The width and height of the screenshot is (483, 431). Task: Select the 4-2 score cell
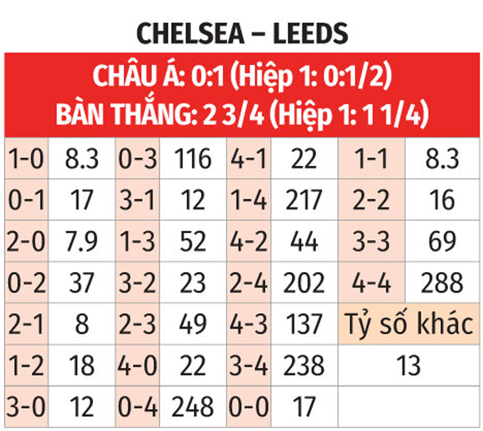[x=248, y=242]
